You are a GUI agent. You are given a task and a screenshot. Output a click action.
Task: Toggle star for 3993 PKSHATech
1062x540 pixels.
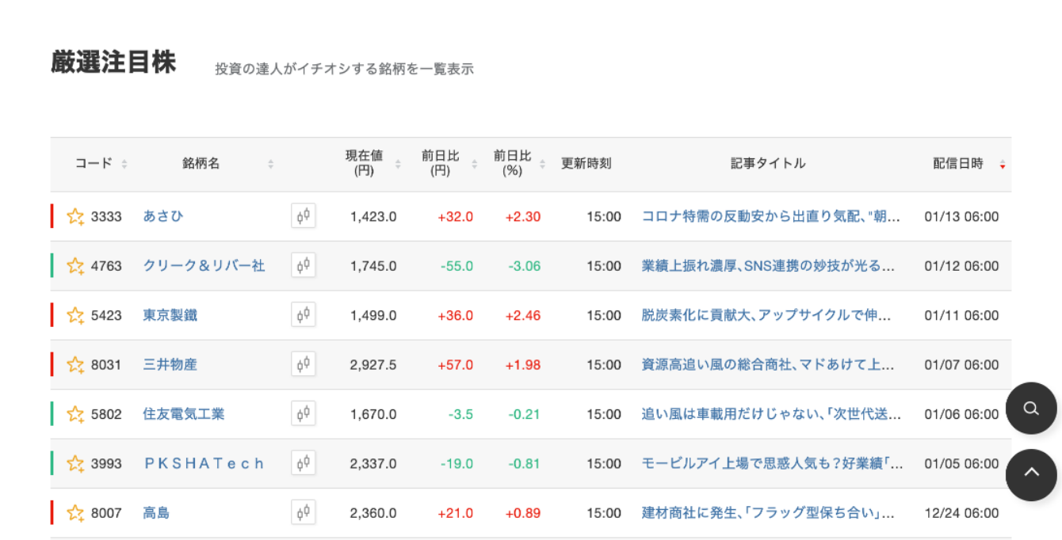75,464
